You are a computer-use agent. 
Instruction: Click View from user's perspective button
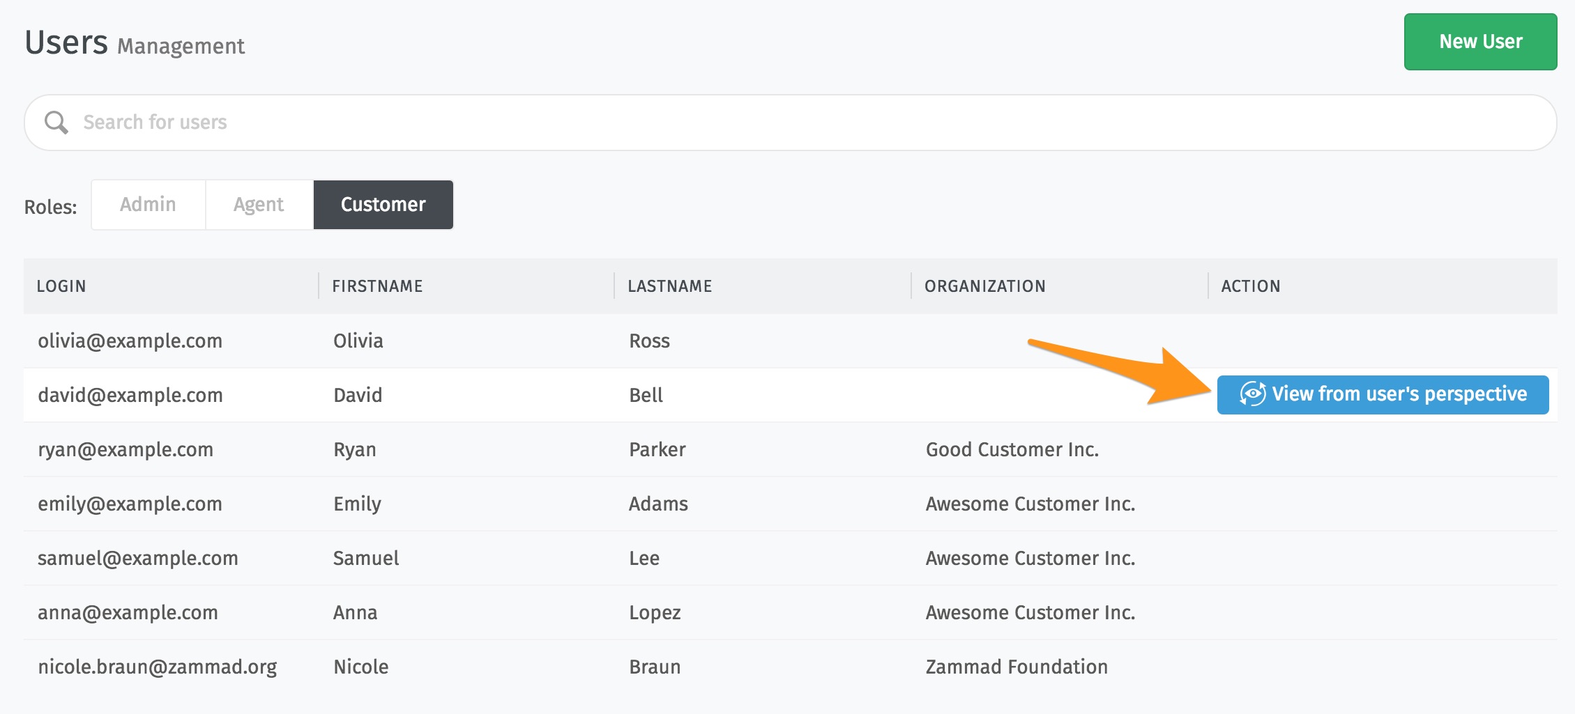point(1383,395)
